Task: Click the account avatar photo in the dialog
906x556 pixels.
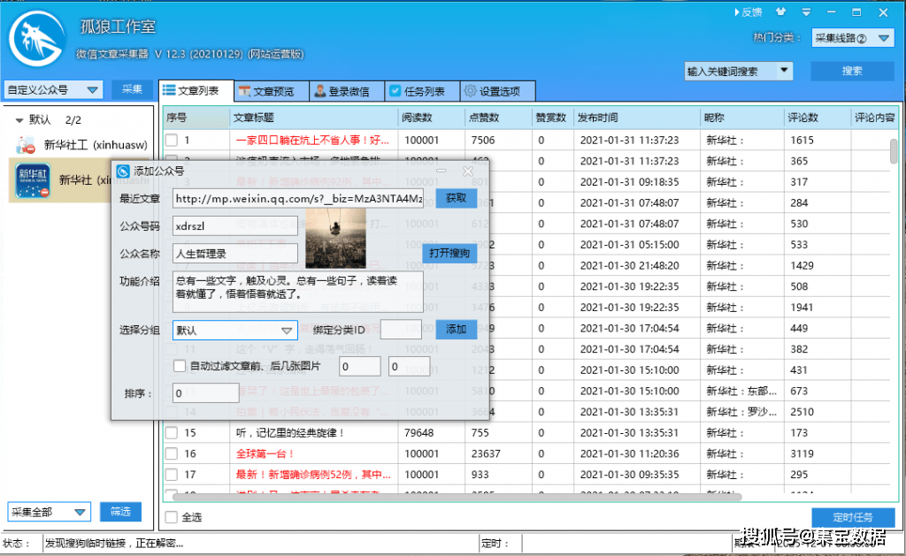Action: [335, 239]
